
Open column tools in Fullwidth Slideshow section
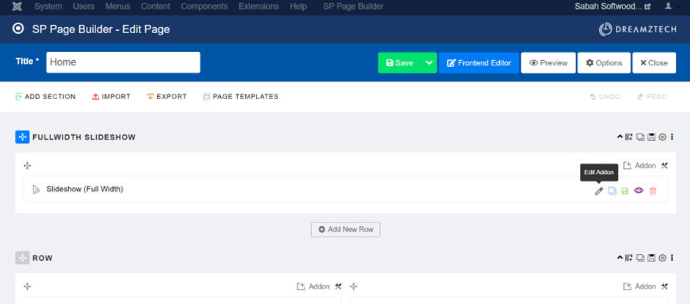(664, 165)
